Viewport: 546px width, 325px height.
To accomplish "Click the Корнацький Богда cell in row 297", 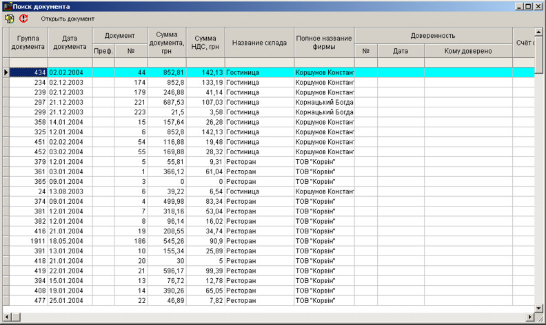I will 323,101.
